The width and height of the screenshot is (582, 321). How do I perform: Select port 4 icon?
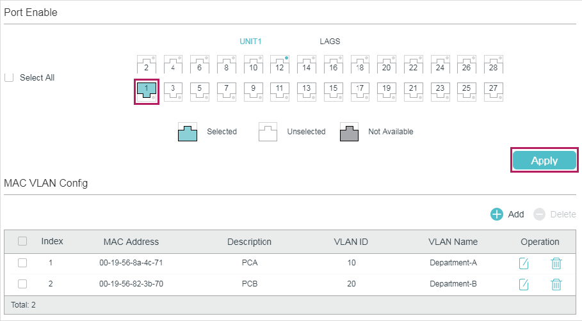click(173, 65)
